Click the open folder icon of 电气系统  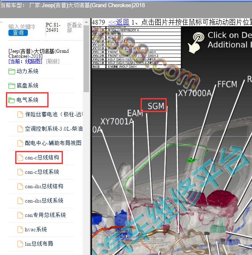tap(12, 100)
